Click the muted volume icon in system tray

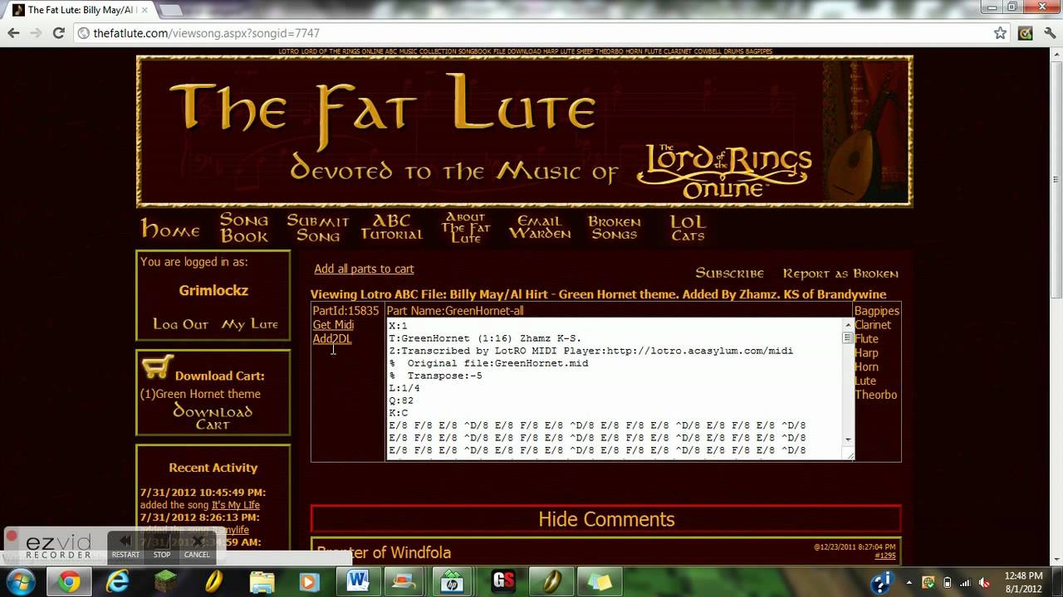(x=984, y=582)
